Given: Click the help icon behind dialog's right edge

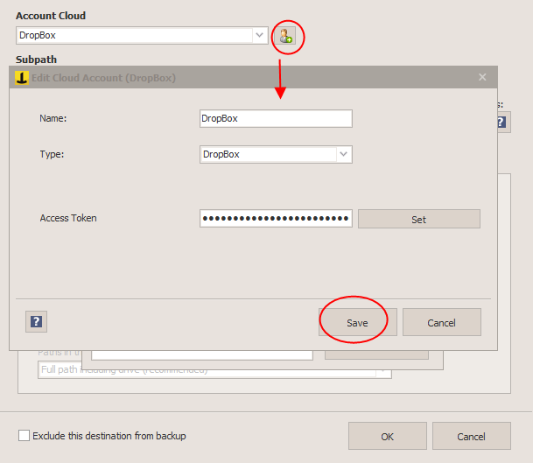Looking at the screenshot, I should 503,122.
